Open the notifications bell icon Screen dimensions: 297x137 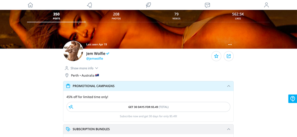point(89,5)
